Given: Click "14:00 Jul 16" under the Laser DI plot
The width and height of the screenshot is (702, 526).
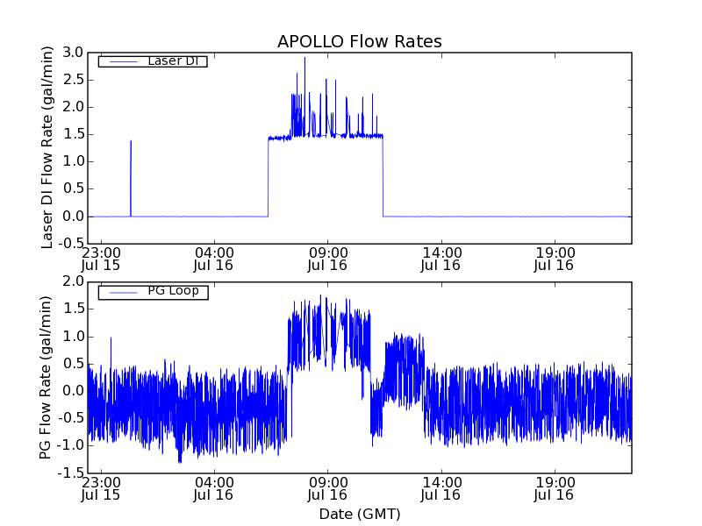Looking at the screenshot, I should pyautogui.click(x=441, y=259).
